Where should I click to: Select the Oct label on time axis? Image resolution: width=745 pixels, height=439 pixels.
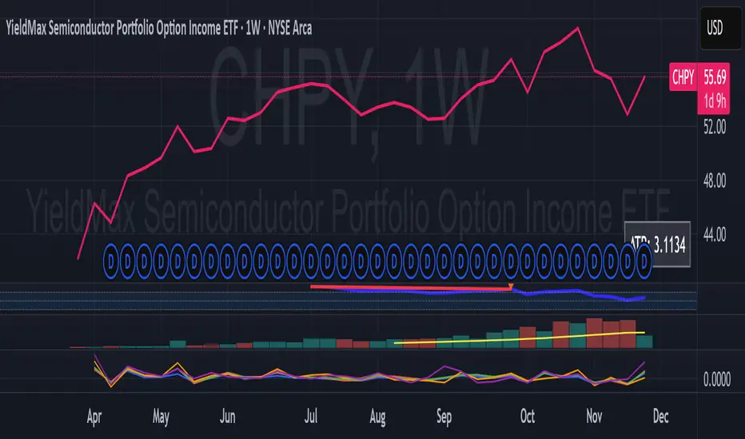click(x=527, y=417)
